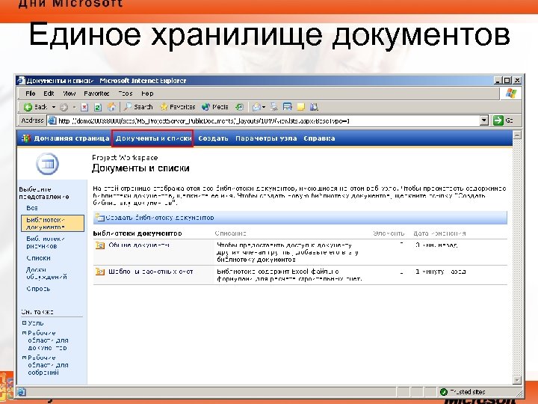Open the Справка navigation link
Screen dimensions: 538x404
pyautogui.click(x=319, y=138)
